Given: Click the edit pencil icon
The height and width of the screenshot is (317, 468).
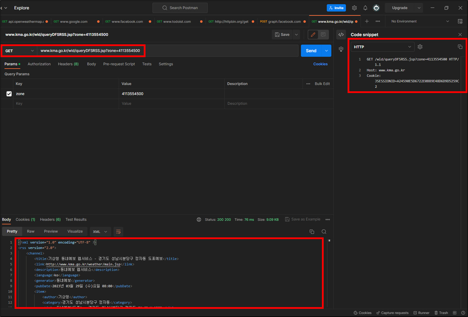Looking at the screenshot, I should coord(313,34).
